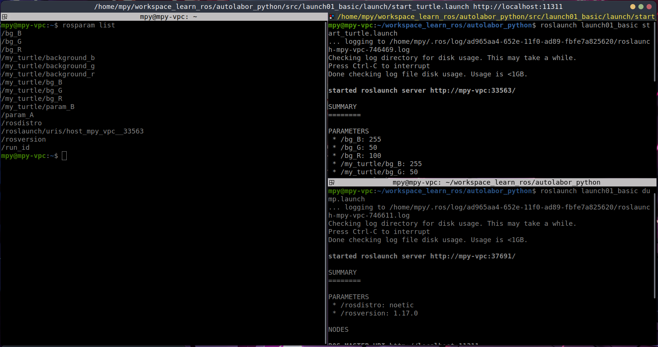Viewport: 658px width, 347px height.
Task: Maximize the terminal with the green button
Action: 641,7
